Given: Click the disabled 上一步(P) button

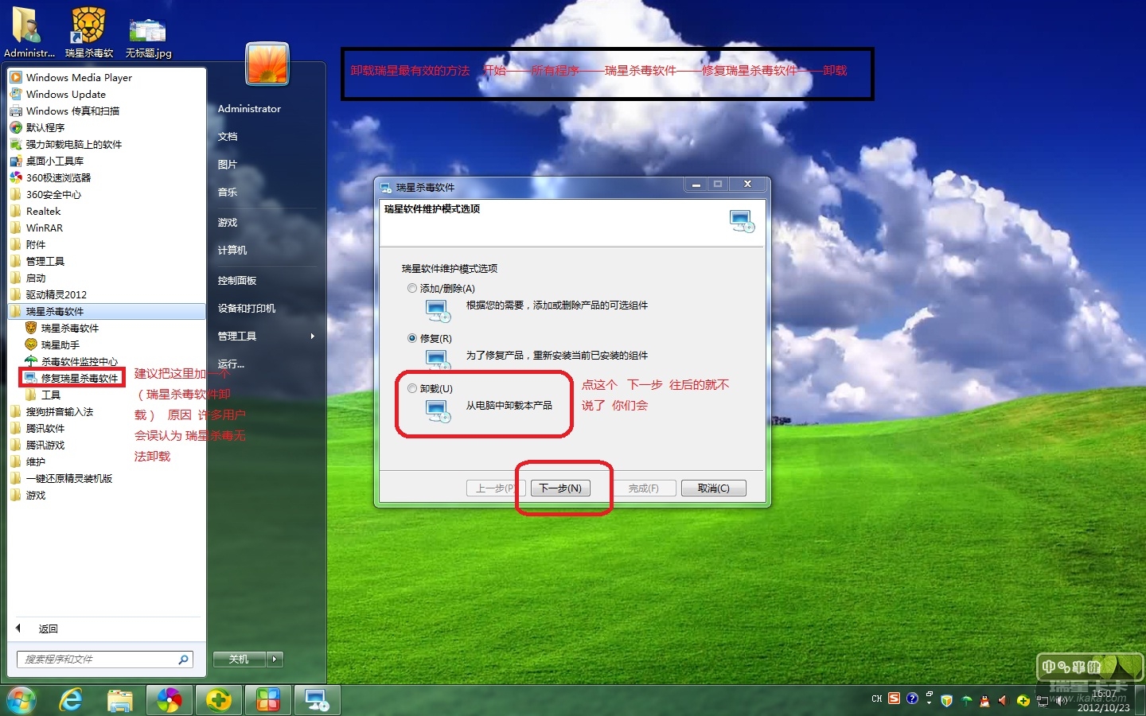Looking at the screenshot, I should click(x=495, y=488).
